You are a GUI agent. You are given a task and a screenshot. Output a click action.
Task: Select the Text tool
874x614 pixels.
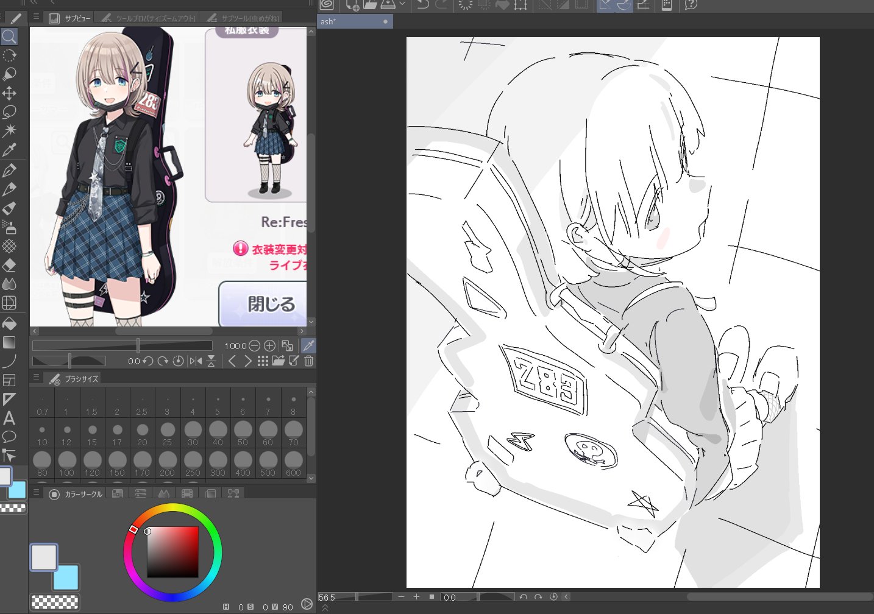pyautogui.click(x=9, y=418)
